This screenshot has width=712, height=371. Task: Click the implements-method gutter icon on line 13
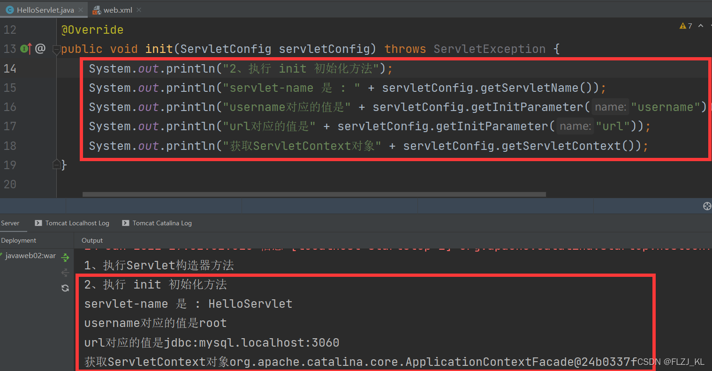point(26,49)
